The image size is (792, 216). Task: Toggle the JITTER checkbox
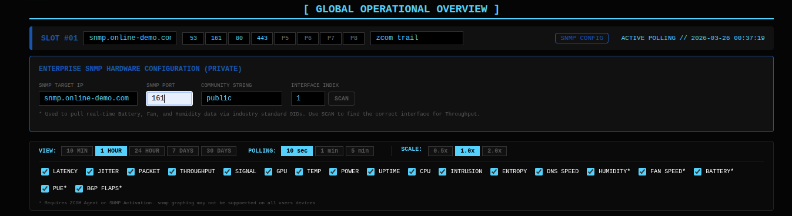[x=89, y=171]
